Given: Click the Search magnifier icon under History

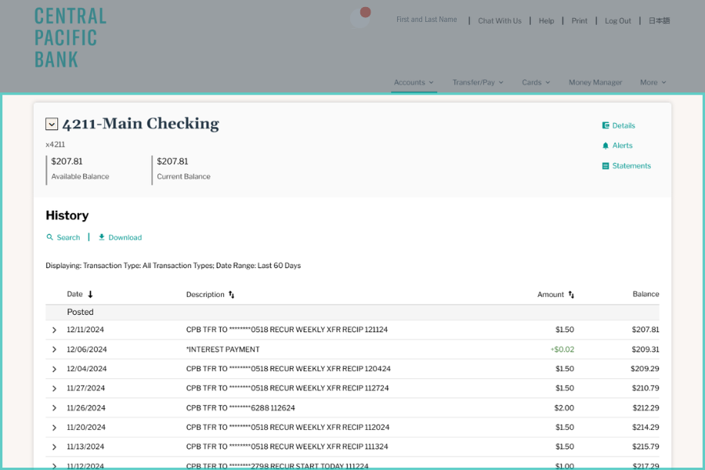Looking at the screenshot, I should (50, 237).
